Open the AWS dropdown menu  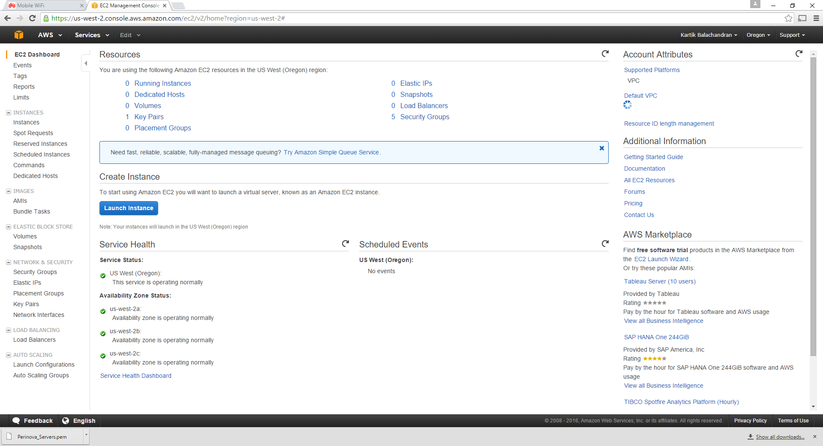pyautogui.click(x=50, y=35)
